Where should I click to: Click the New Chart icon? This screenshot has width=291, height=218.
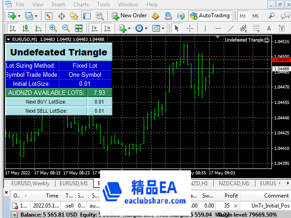(12, 16)
